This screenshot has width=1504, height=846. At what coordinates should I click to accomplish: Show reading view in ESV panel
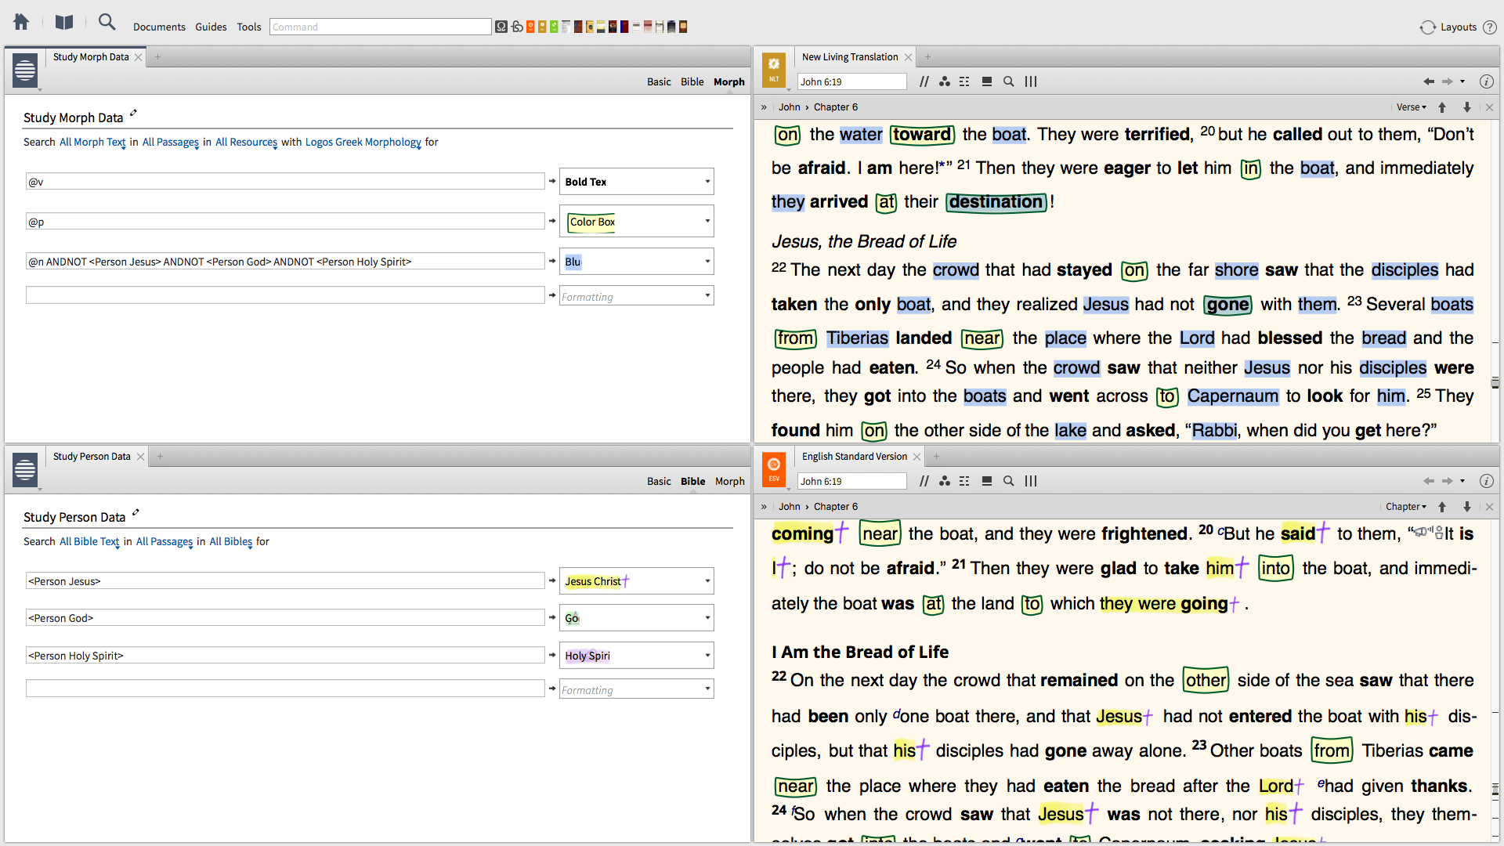coord(987,481)
